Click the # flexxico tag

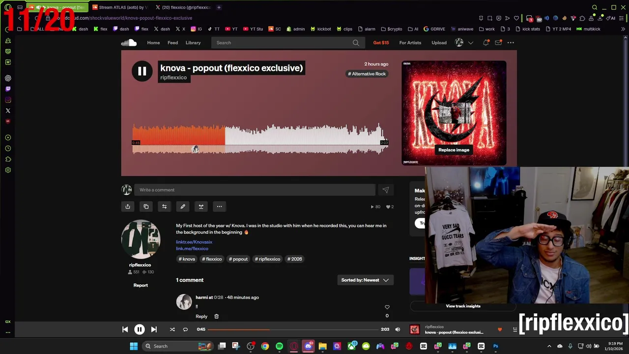tap(212, 259)
